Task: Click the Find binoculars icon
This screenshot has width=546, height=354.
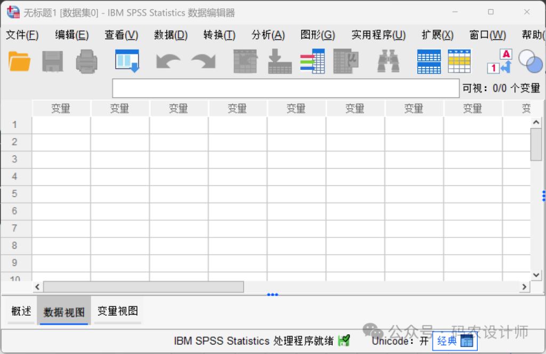Action: point(388,61)
